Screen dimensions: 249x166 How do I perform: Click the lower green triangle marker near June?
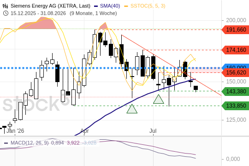point(132,109)
